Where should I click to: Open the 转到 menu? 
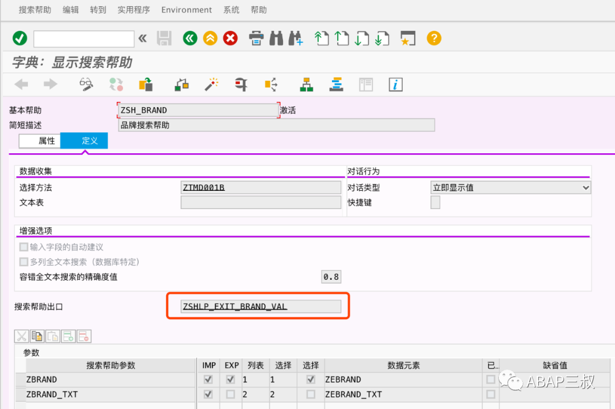click(98, 10)
